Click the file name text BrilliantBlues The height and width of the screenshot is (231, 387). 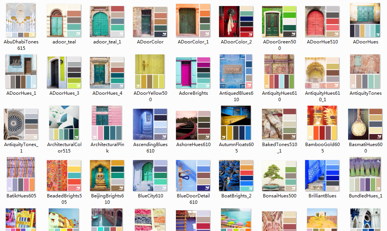322,196
